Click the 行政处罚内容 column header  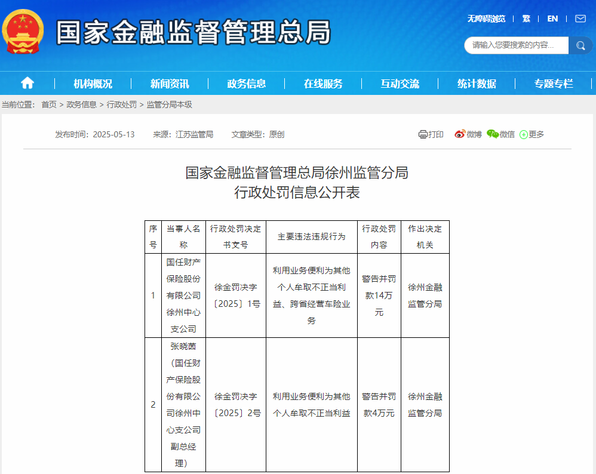379,237
